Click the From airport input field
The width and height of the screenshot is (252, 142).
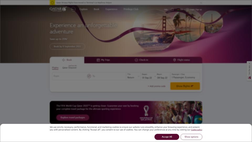(x=69, y=76)
